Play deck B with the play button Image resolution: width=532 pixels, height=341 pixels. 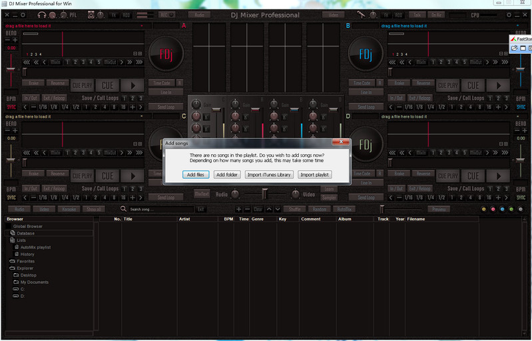499,85
